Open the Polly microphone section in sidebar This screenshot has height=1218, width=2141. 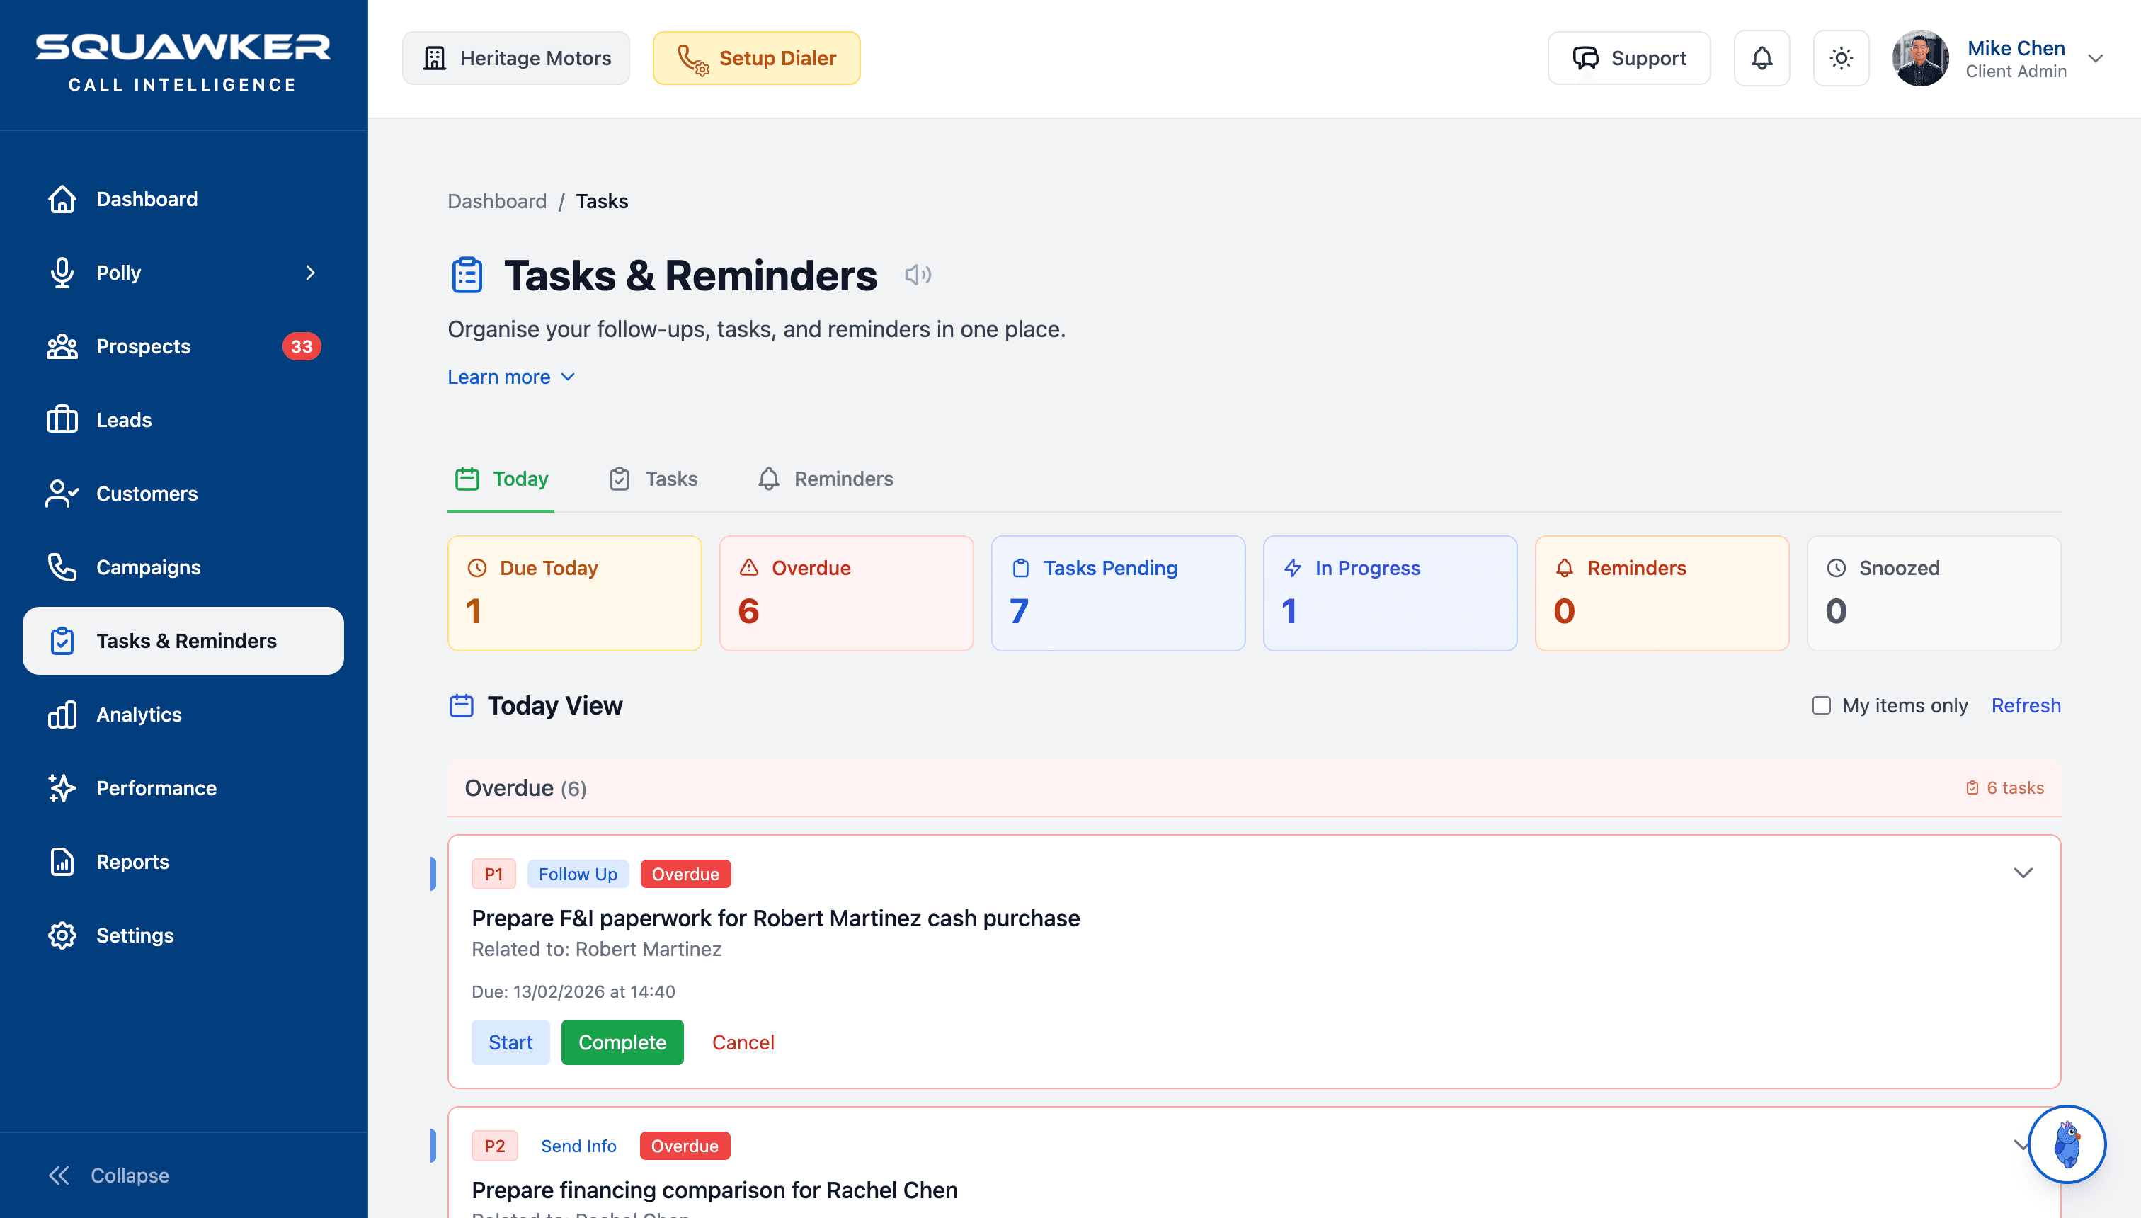point(118,273)
